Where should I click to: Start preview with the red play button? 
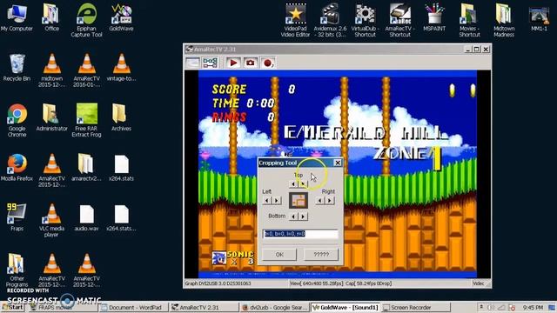point(233,63)
